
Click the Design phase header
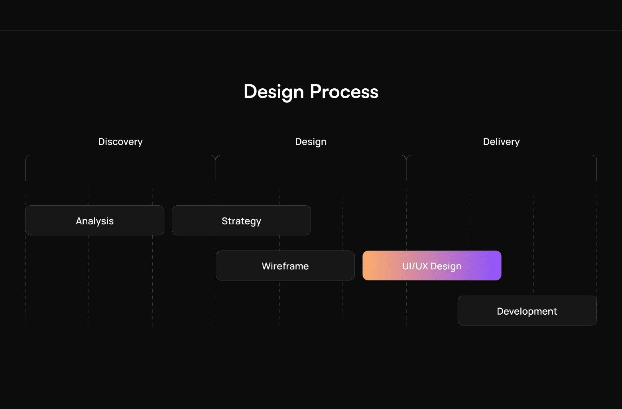[x=311, y=142]
